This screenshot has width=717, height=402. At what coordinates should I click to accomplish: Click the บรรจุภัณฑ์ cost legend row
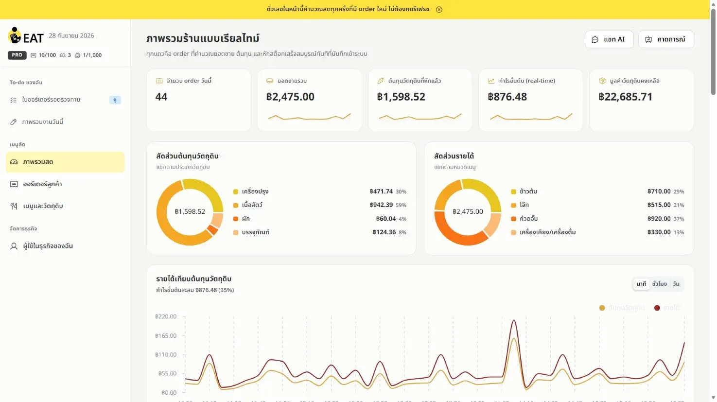[x=320, y=232]
